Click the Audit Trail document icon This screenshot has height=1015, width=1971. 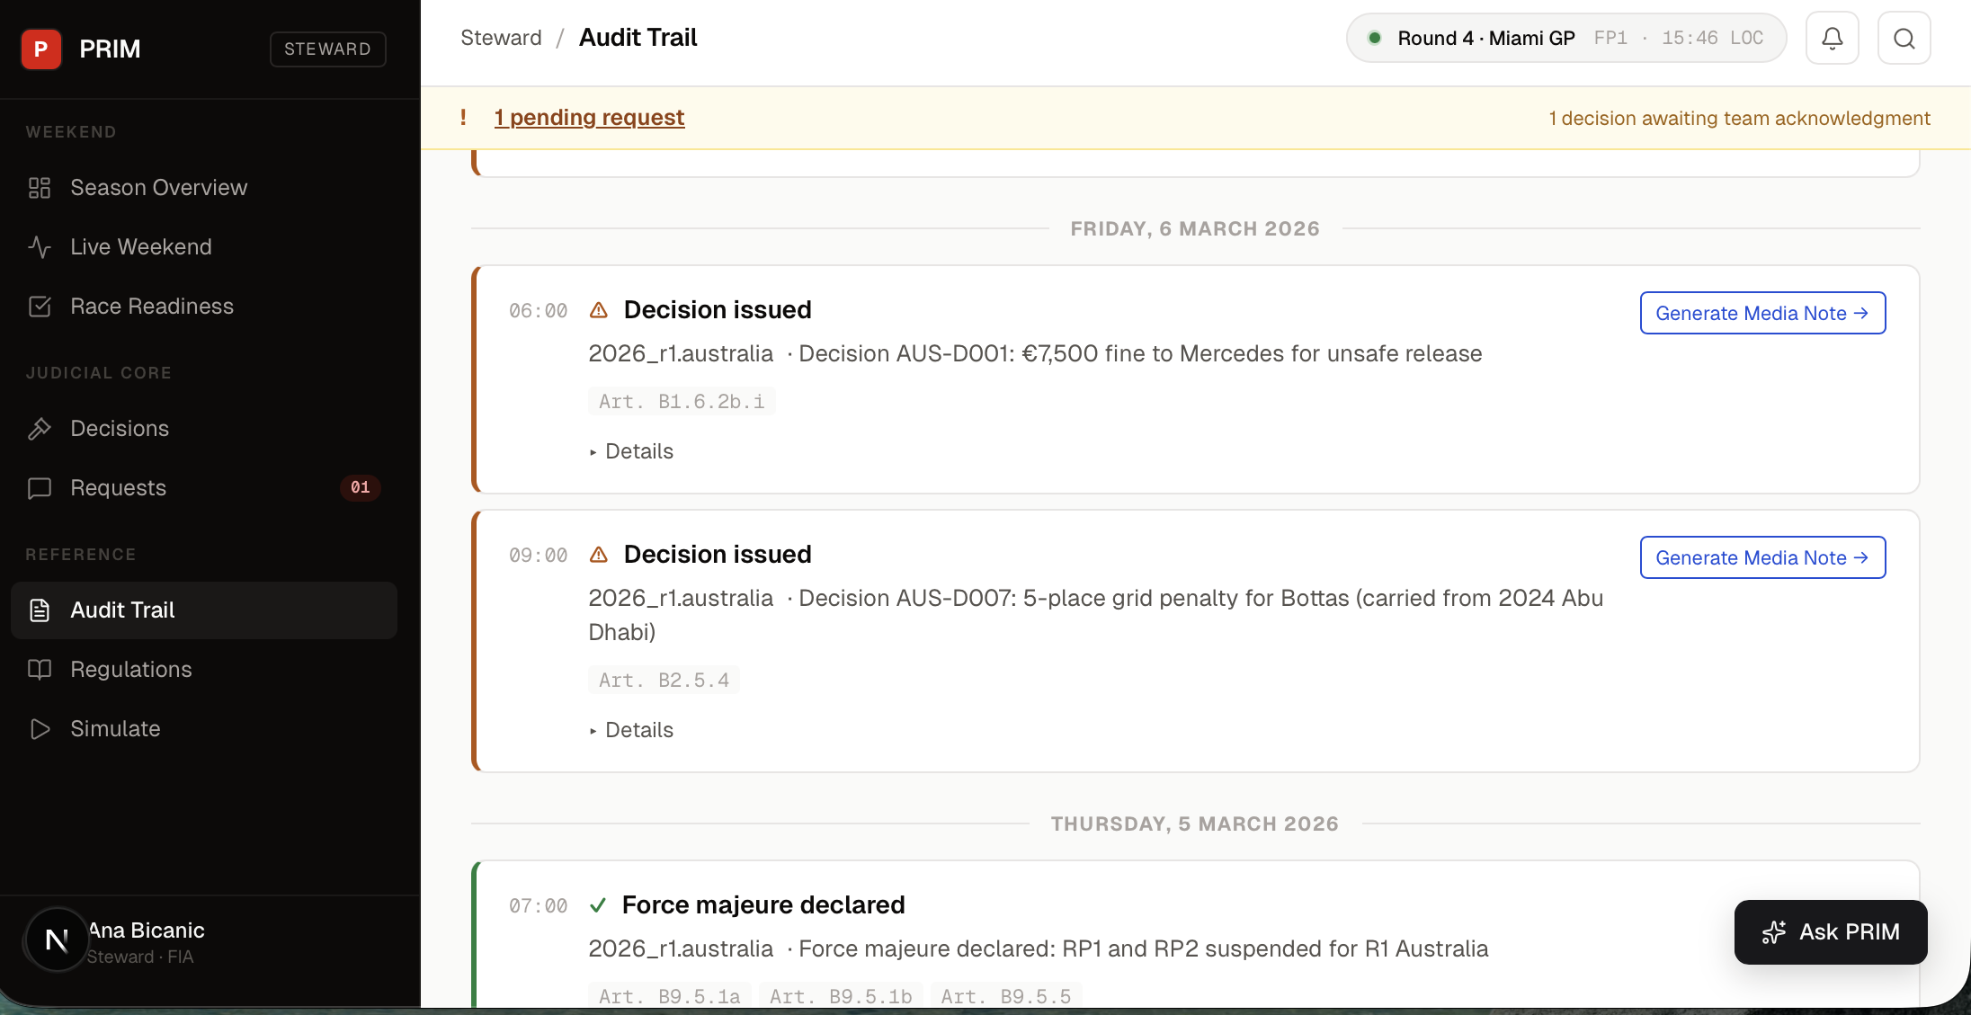40,610
